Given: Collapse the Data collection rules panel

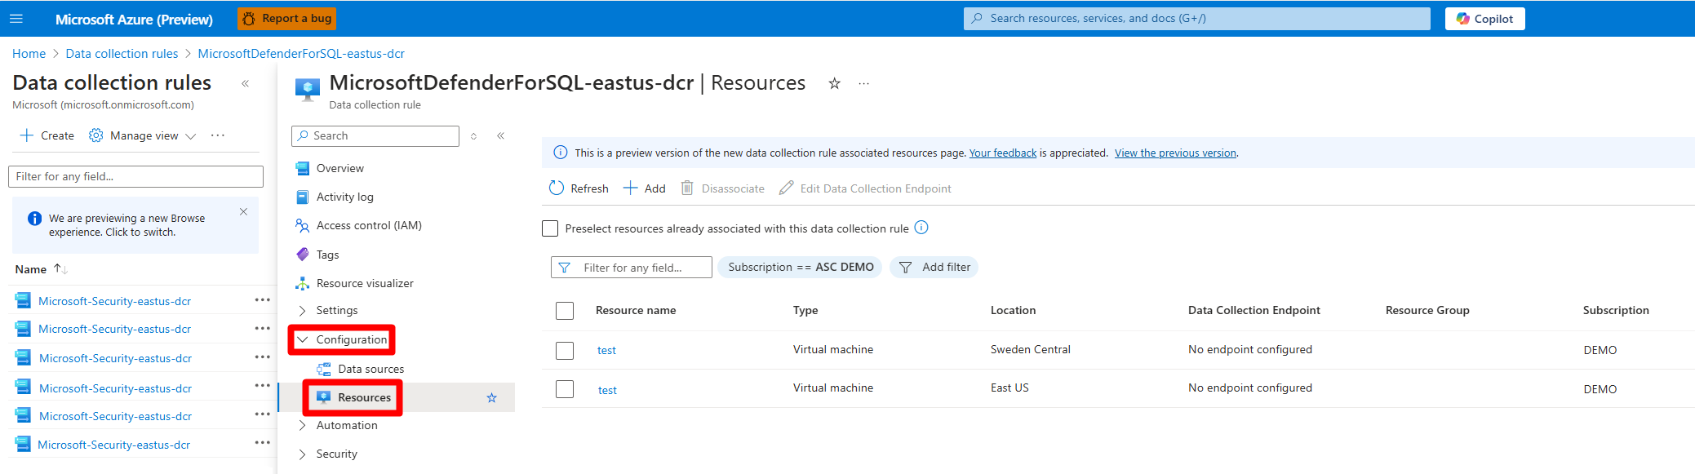Looking at the screenshot, I should click(x=245, y=83).
